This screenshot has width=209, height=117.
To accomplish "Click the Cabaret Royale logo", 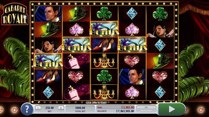I will (15, 14).
